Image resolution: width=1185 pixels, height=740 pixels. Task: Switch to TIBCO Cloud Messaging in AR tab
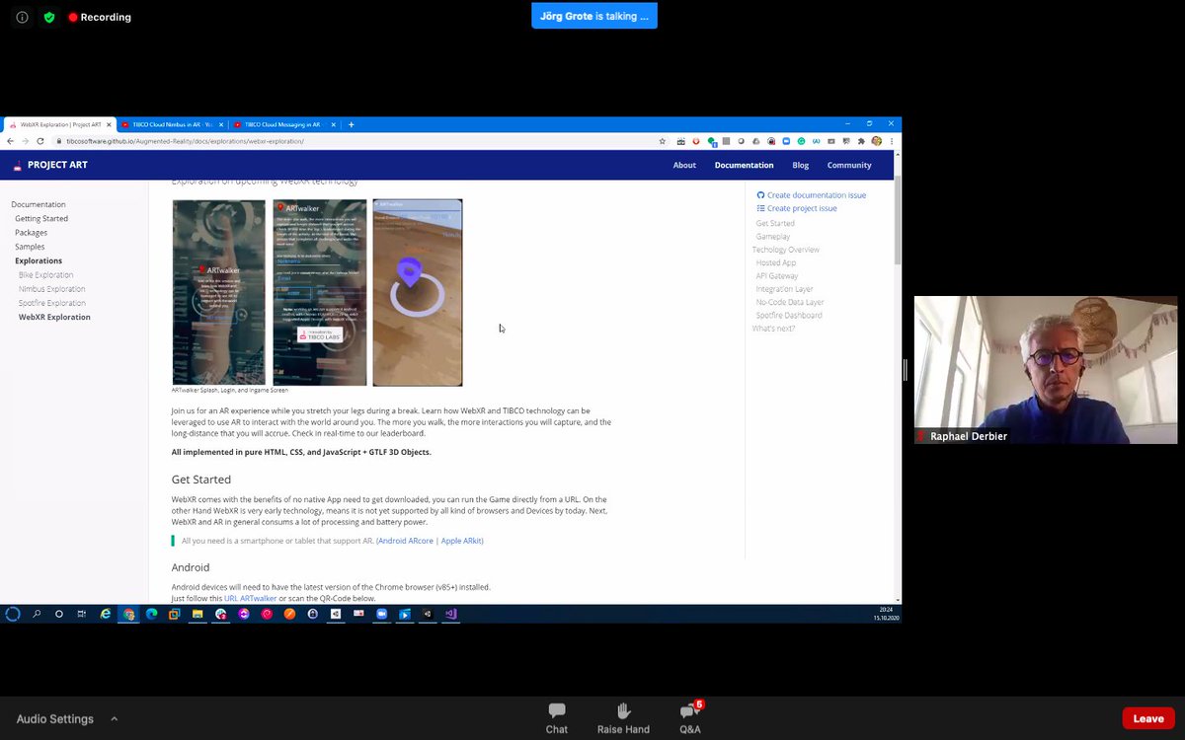click(x=286, y=124)
